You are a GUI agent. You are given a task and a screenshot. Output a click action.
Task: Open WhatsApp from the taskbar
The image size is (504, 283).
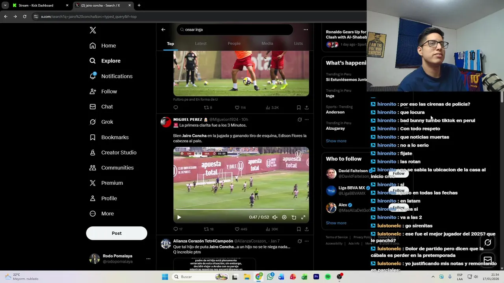(x=270, y=277)
